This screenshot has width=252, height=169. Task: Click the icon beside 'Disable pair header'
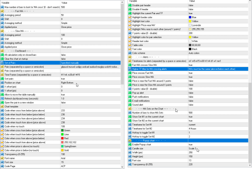130,5
